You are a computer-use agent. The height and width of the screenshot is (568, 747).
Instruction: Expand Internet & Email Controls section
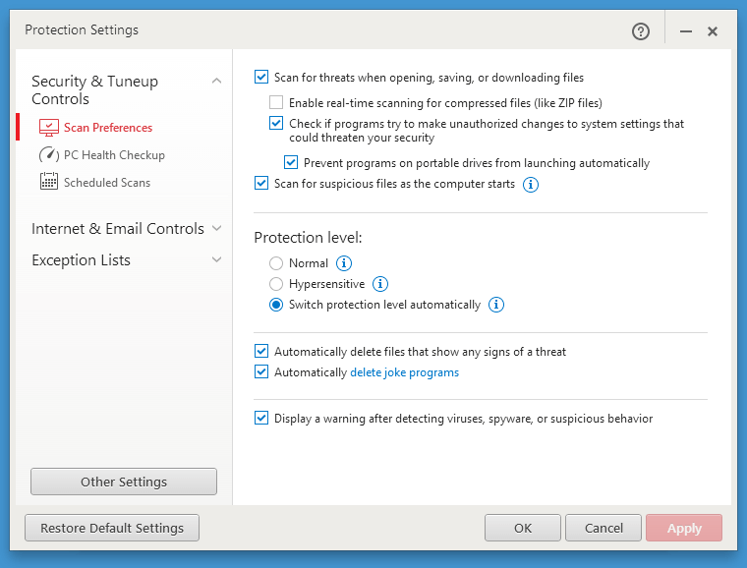tap(216, 229)
